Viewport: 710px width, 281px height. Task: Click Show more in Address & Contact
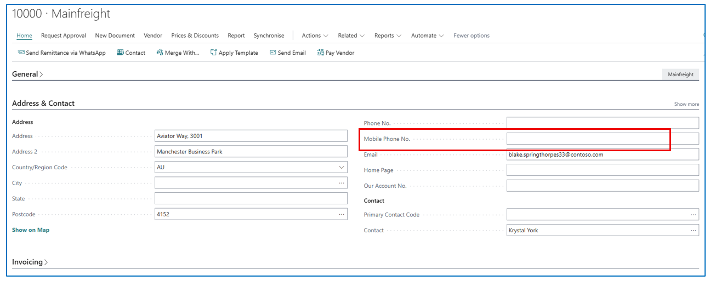tap(686, 104)
